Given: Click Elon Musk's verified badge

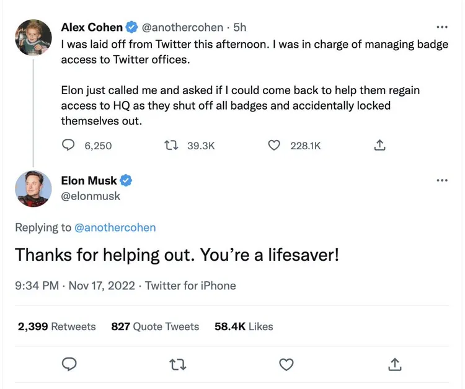Looking at the screenshot, I should click(x=126, y=181).
